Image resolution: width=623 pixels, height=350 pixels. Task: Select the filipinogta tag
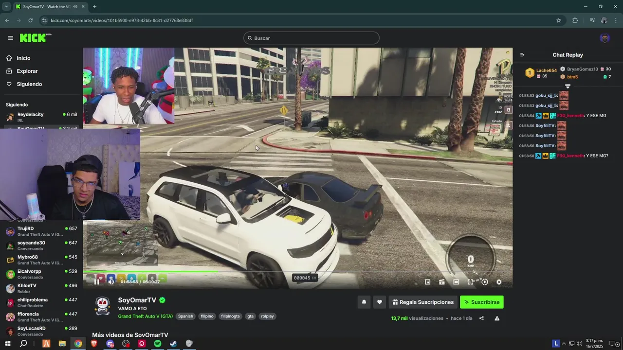pos(230,316)
